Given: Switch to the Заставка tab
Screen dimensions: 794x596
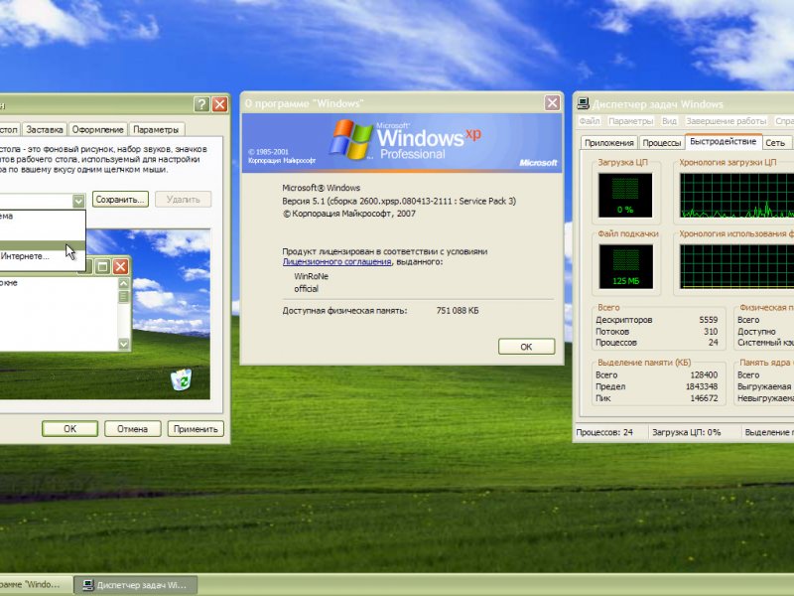Looking at the screenshot, I should 45,130.
